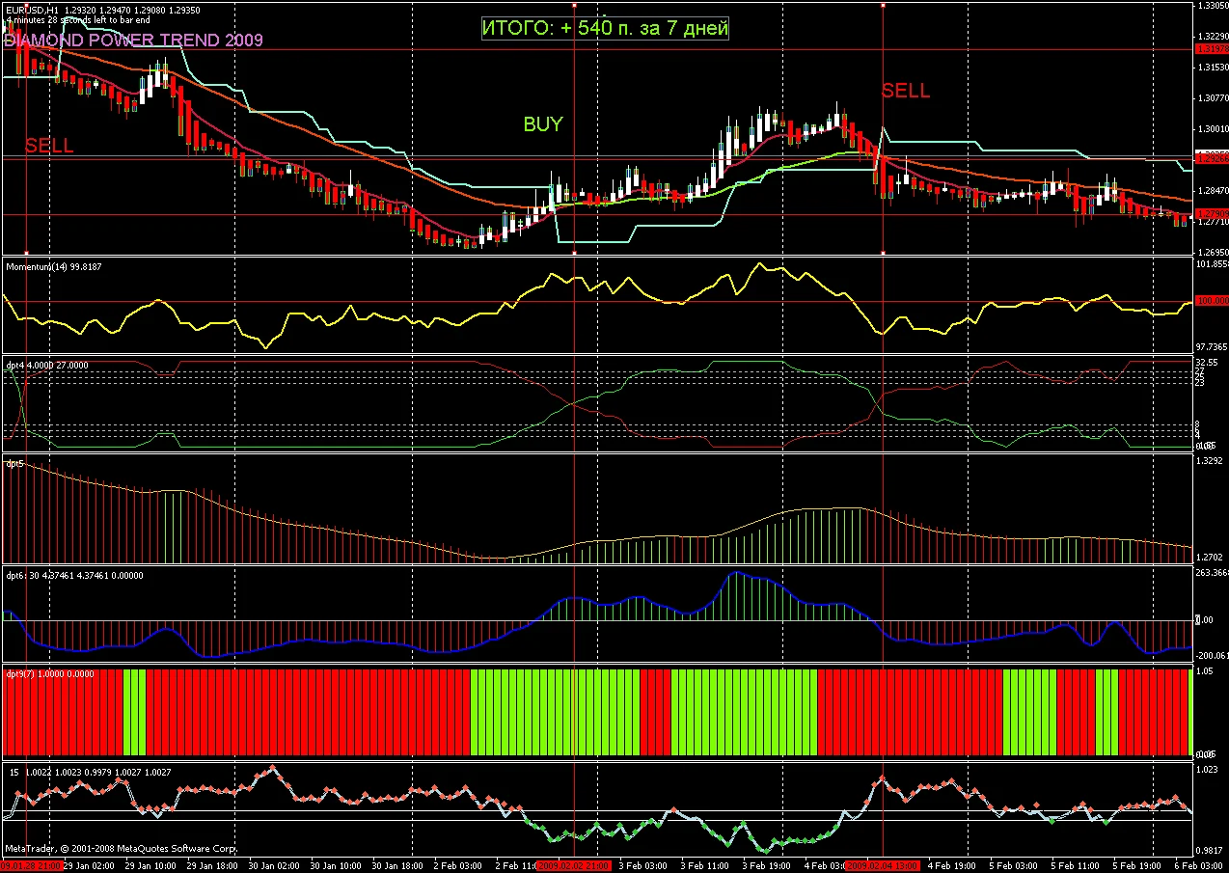Click the bar-end countdown timer text
1229x873 pixels.
coord(78,20)
